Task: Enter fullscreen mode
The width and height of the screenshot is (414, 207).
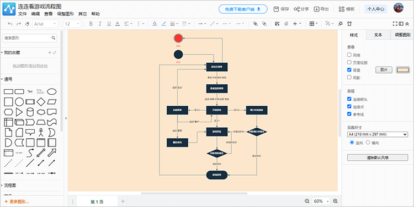Action: coord(395,24)
